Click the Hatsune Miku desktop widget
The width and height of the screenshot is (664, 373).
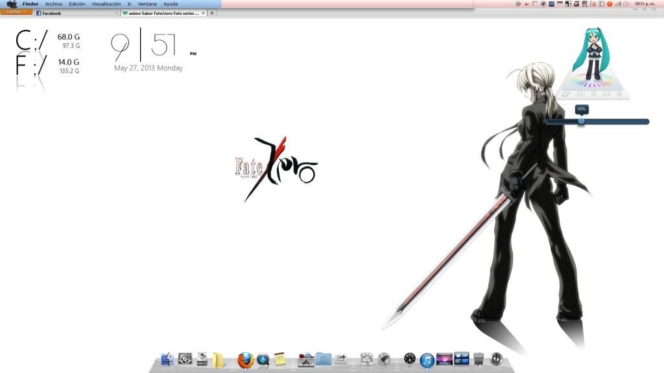[593, 63]
